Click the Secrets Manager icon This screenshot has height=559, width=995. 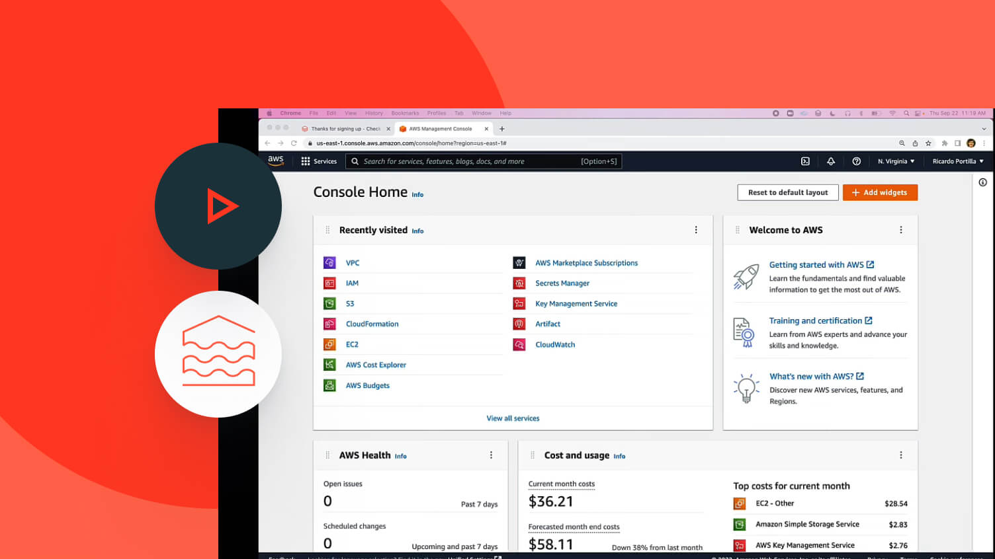[x=519, y=283]
